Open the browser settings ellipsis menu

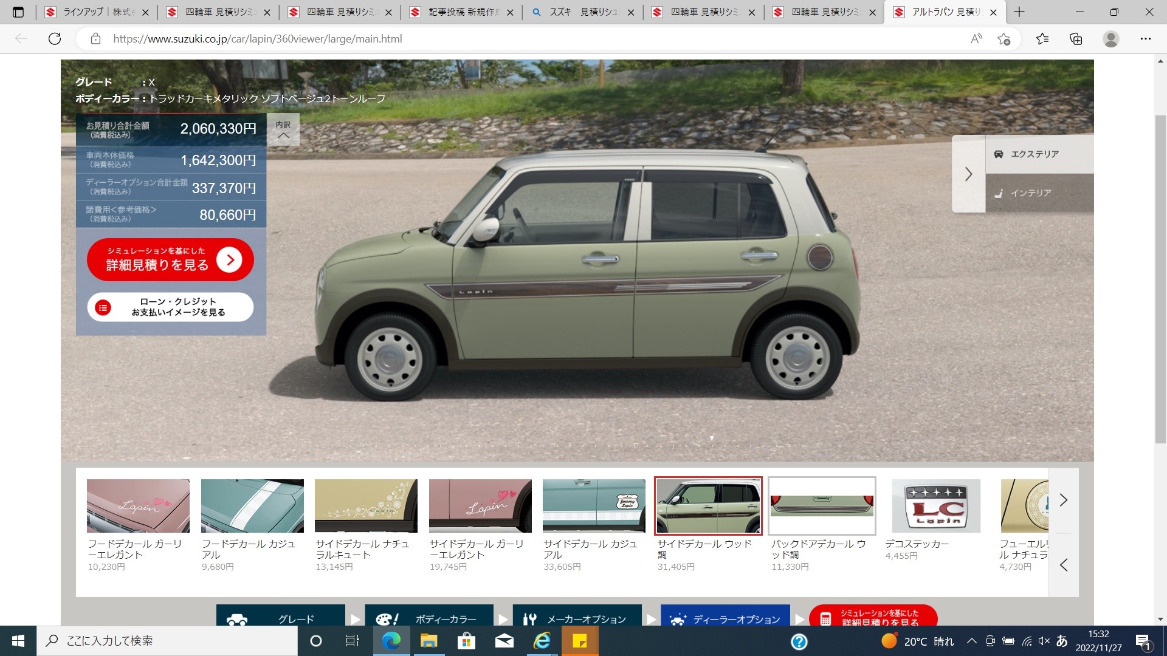tap(1146, 39)
